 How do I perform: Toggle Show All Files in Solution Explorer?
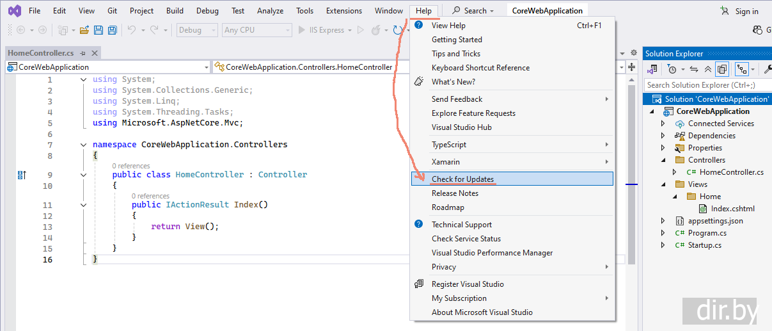coord(722,69)
